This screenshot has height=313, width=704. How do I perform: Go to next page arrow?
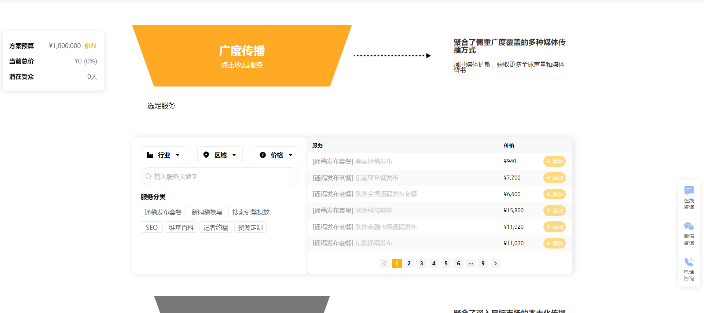[495, 264]
